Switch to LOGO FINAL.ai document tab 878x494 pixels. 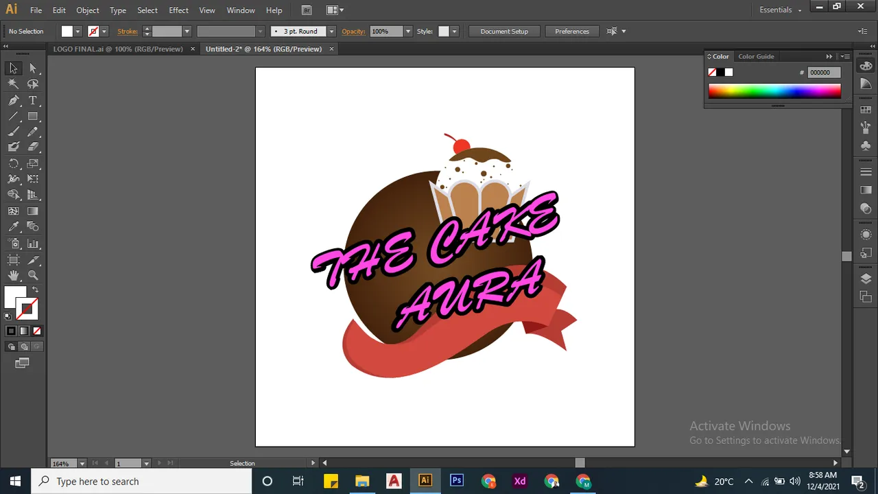[x=118, y=49]
